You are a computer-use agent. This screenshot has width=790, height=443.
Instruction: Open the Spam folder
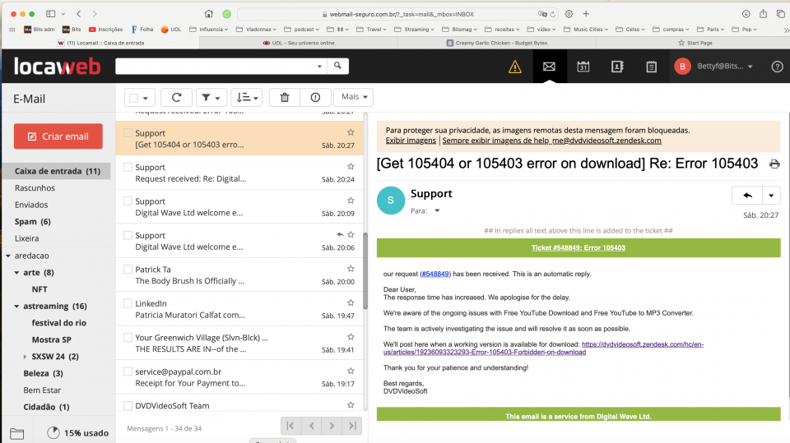tap(32, 222)
